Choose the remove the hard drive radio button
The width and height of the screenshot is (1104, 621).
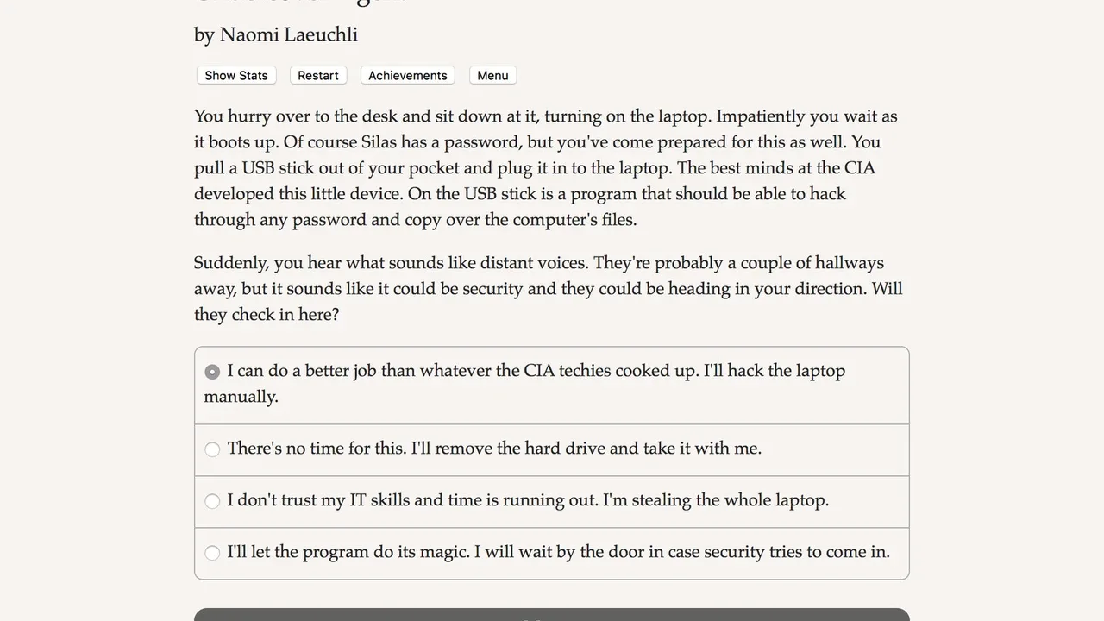pyautogui.click(x=212, y=449)
